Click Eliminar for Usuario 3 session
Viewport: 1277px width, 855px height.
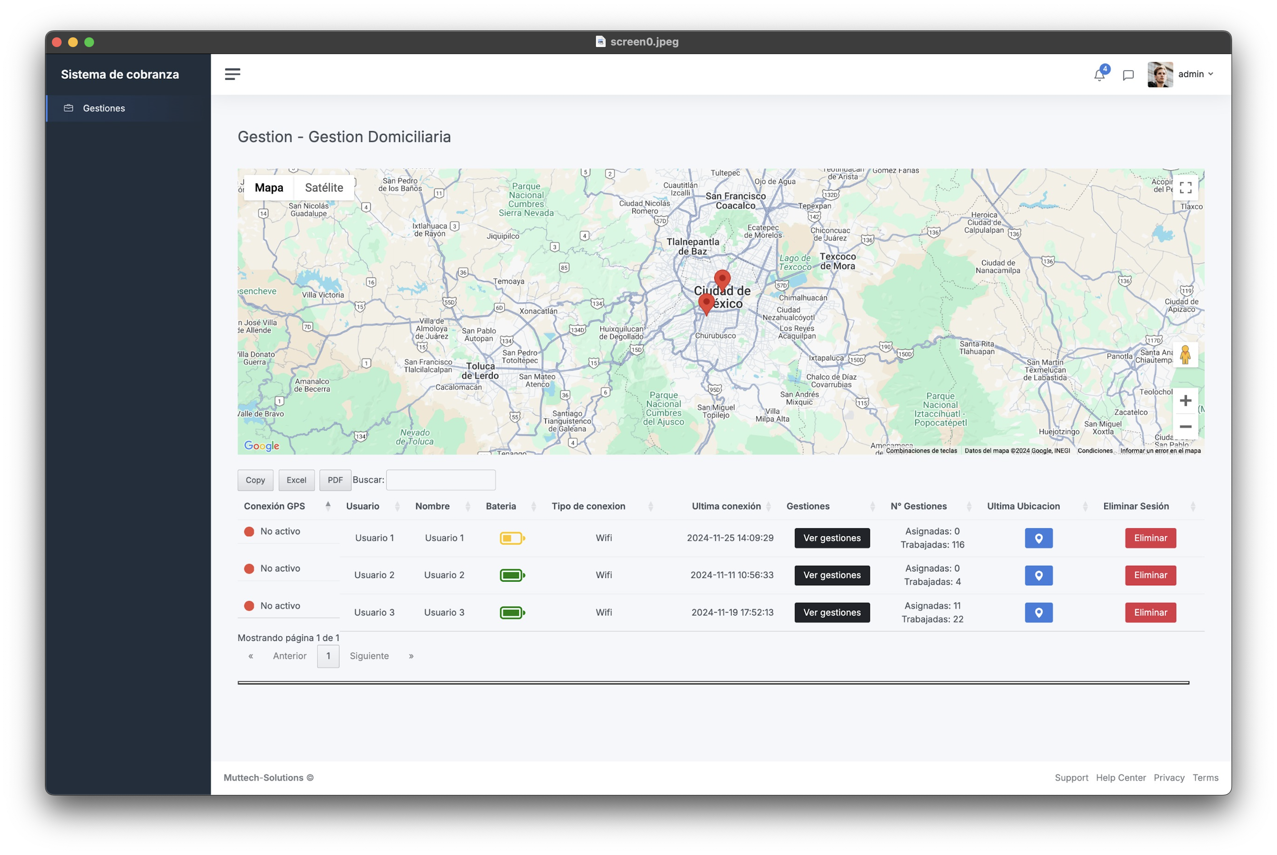click(x=1151, y=612)
